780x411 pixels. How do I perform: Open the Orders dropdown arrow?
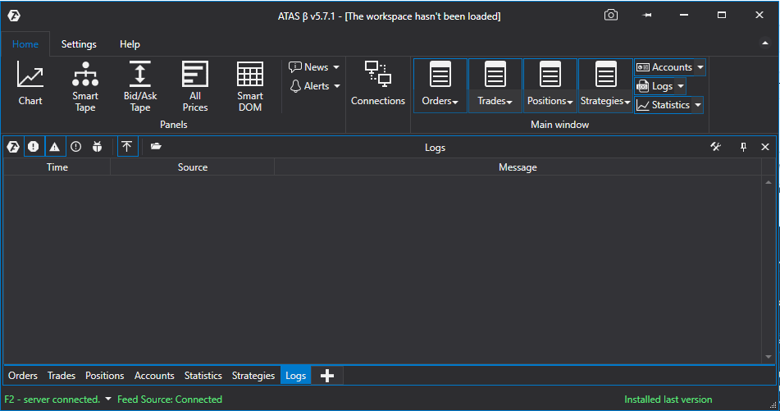(x=454, y=102)
